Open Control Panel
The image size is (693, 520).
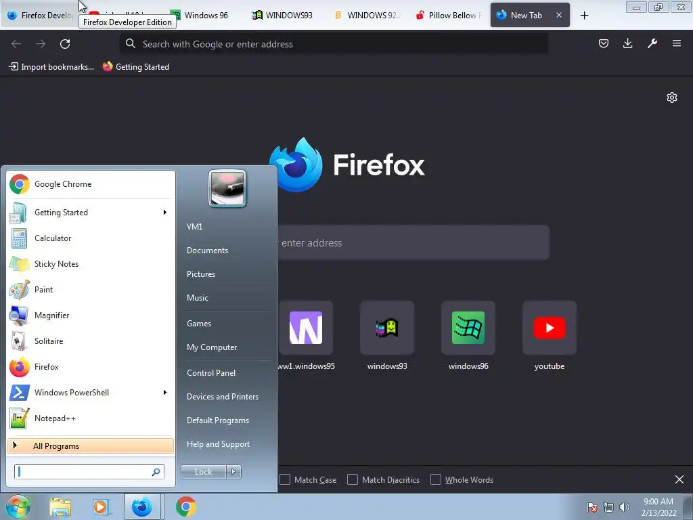pos(211,373)
